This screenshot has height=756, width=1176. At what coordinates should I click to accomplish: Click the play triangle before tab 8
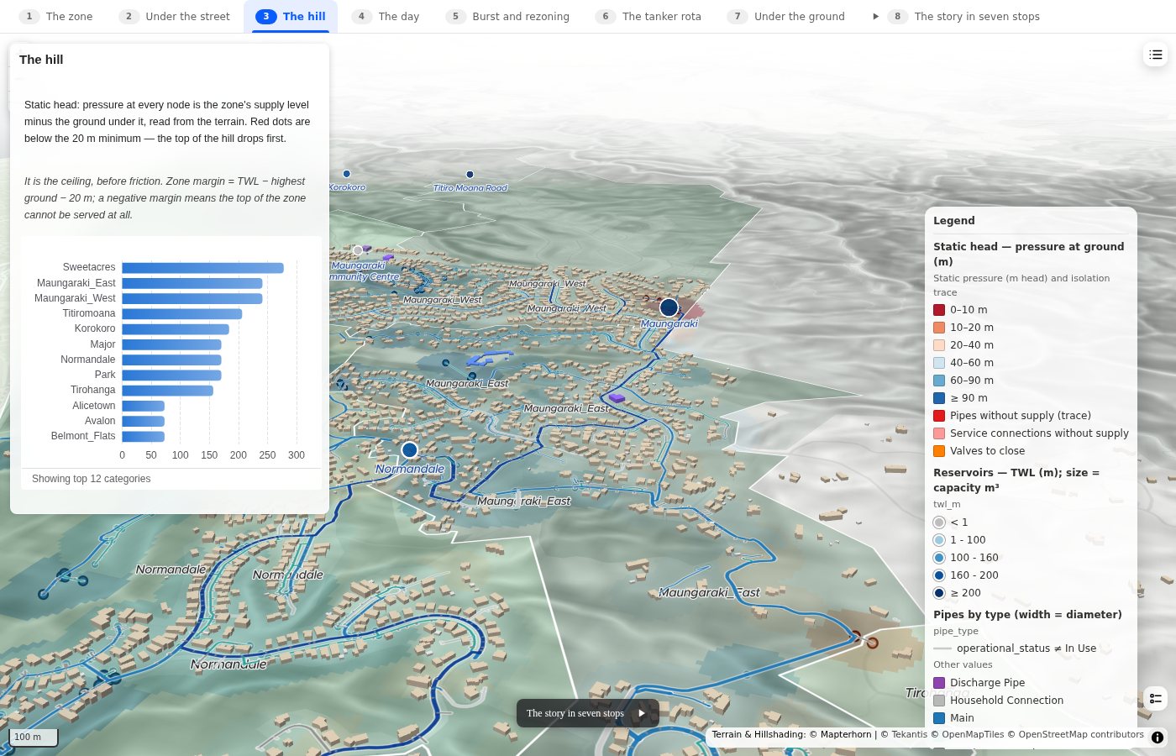[x=875, y=16]
